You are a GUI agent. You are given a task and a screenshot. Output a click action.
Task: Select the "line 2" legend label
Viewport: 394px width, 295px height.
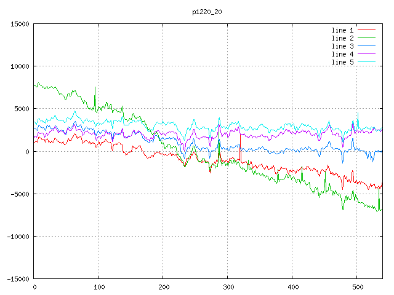click(x=342, y=38)
